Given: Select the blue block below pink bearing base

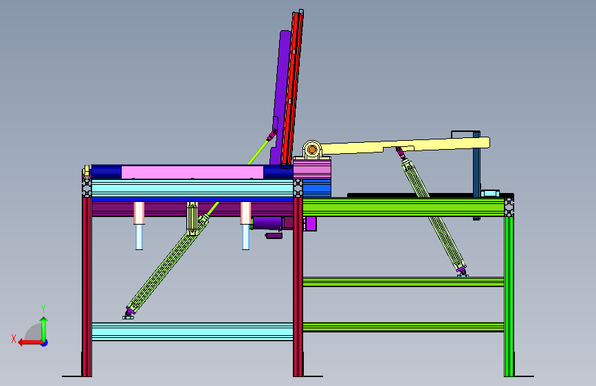Looking at the screenshot, I should [x=317, y=188].
